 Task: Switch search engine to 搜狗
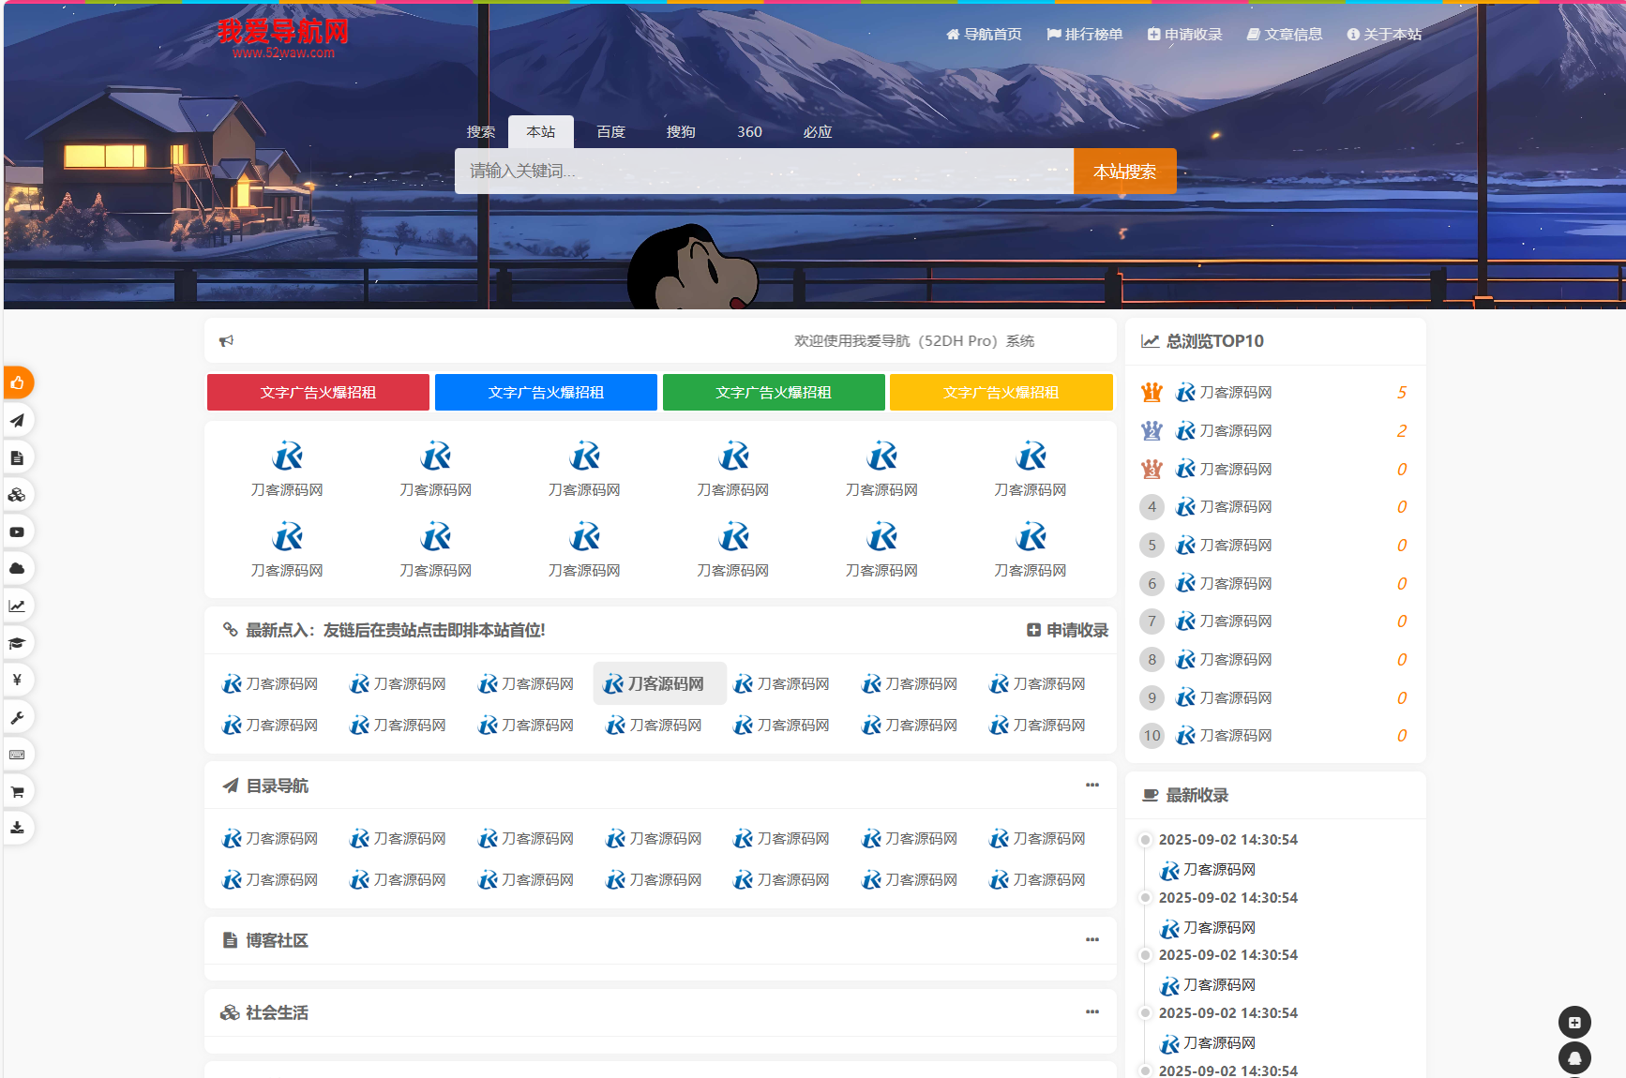tap(681, 131)
